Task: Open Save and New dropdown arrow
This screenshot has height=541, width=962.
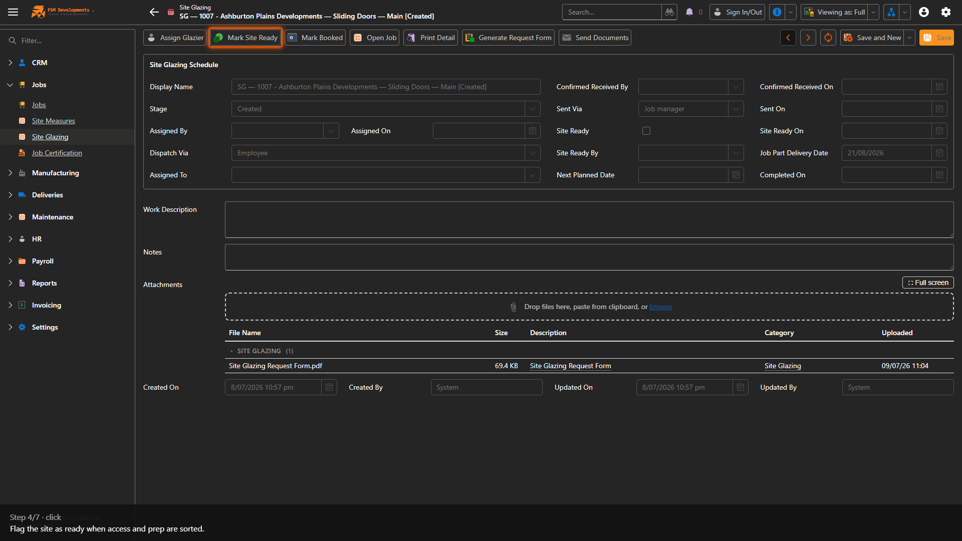Action: tap(909, 38)
